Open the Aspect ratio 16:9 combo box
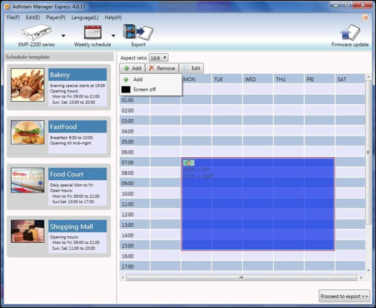 pos(158,58)
